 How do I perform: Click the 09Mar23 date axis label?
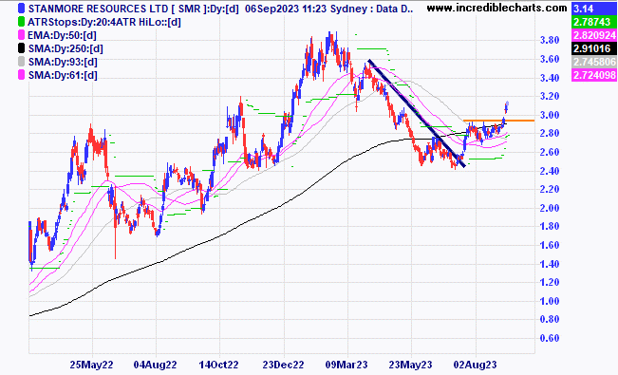tap(346, 365)
